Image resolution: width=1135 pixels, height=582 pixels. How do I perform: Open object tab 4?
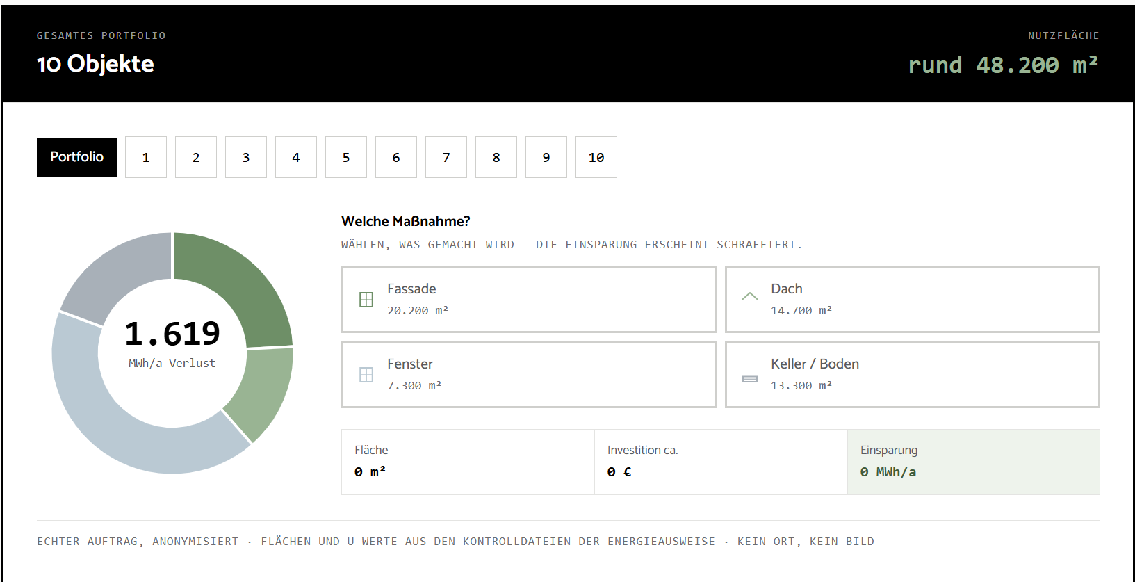(296, 157)
